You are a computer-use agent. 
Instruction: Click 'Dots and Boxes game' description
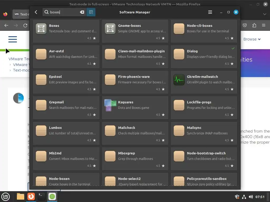click(134, 108)
